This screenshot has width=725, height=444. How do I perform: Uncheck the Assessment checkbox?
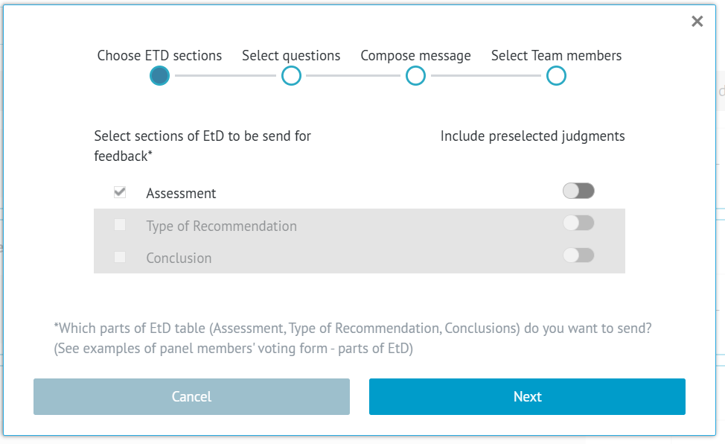click(x=120, y=192)
